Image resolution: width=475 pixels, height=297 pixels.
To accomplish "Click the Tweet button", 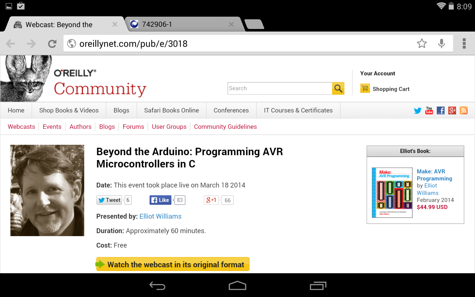I will (x=109, y=200).
